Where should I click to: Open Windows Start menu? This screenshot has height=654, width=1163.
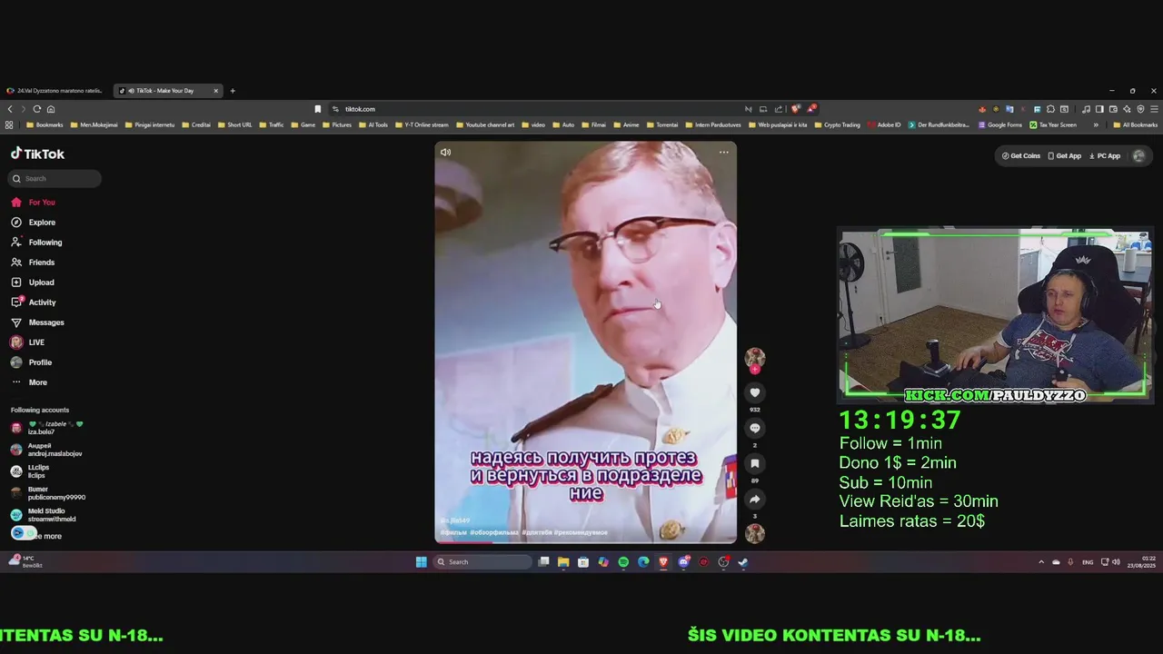click(421, 562)
